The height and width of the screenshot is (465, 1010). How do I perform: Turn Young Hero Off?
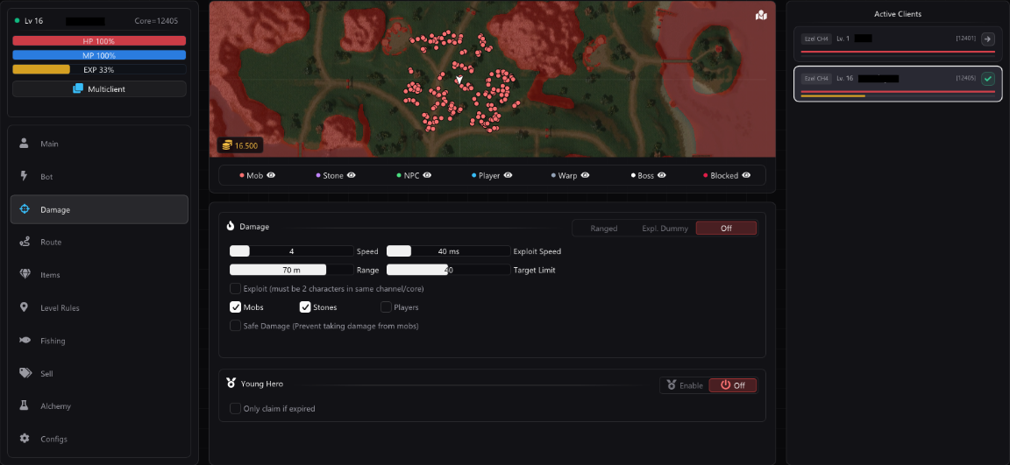(732, 385)
